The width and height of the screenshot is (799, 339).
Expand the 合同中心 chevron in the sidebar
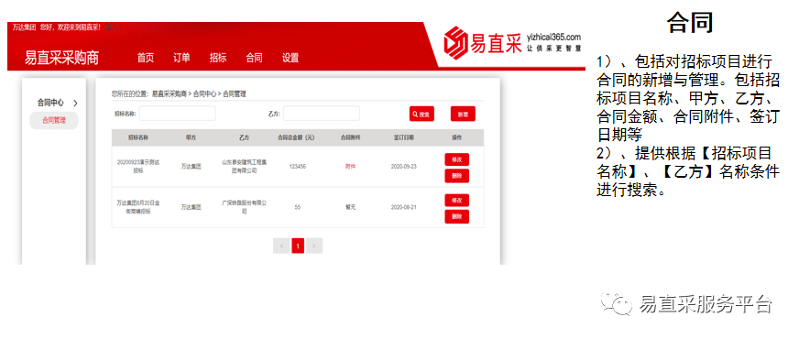click(75, 103)
